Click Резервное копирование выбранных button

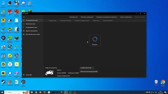coord(107,17)
